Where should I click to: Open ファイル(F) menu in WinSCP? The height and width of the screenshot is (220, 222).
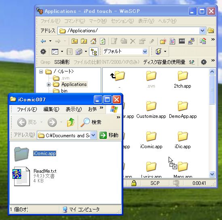point(51,21)
